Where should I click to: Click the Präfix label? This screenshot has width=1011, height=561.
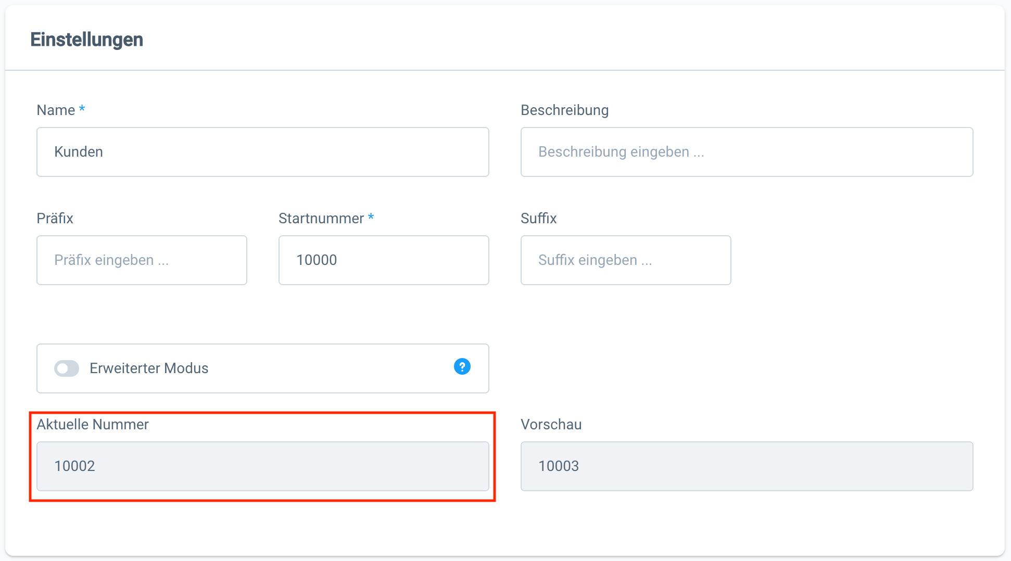pos(55,218)
